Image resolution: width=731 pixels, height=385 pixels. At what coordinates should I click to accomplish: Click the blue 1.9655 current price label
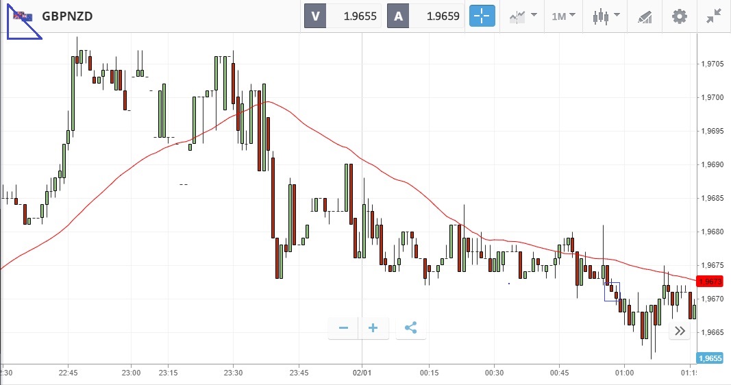708,358
